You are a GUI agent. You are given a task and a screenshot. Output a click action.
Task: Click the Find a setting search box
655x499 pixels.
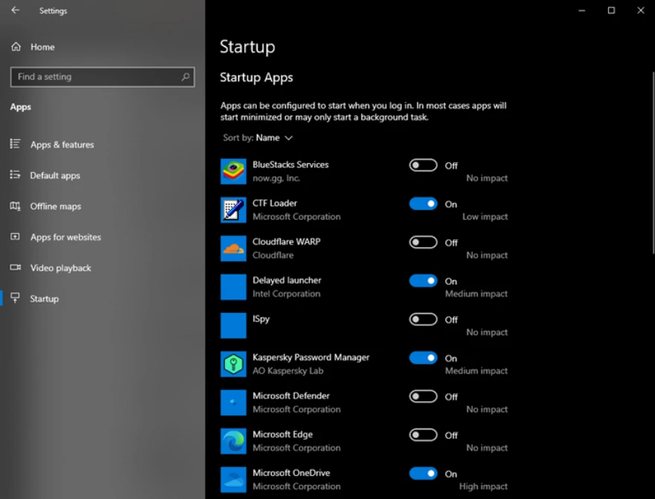click(x=102, y=77)
